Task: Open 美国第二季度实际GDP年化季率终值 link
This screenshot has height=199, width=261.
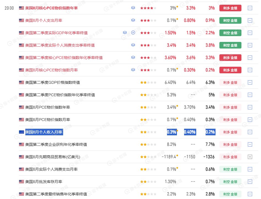Action: pos(56,33)
